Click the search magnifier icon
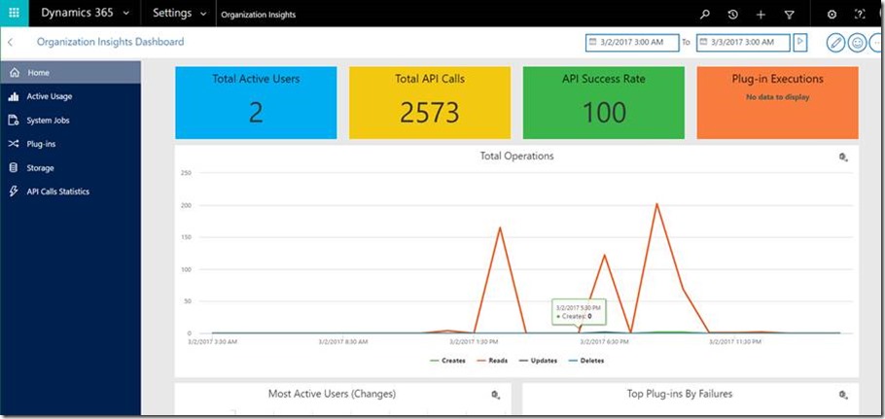885x419 pixels. point(705,15)
